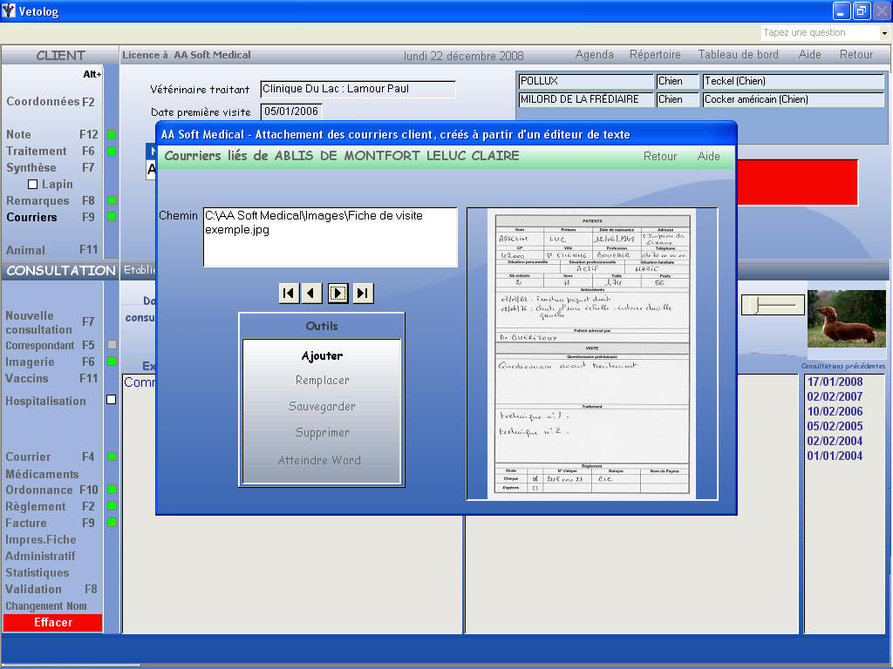893x669 pixels.
Task: Open the Agenda menu
Action: pos(594,55)
